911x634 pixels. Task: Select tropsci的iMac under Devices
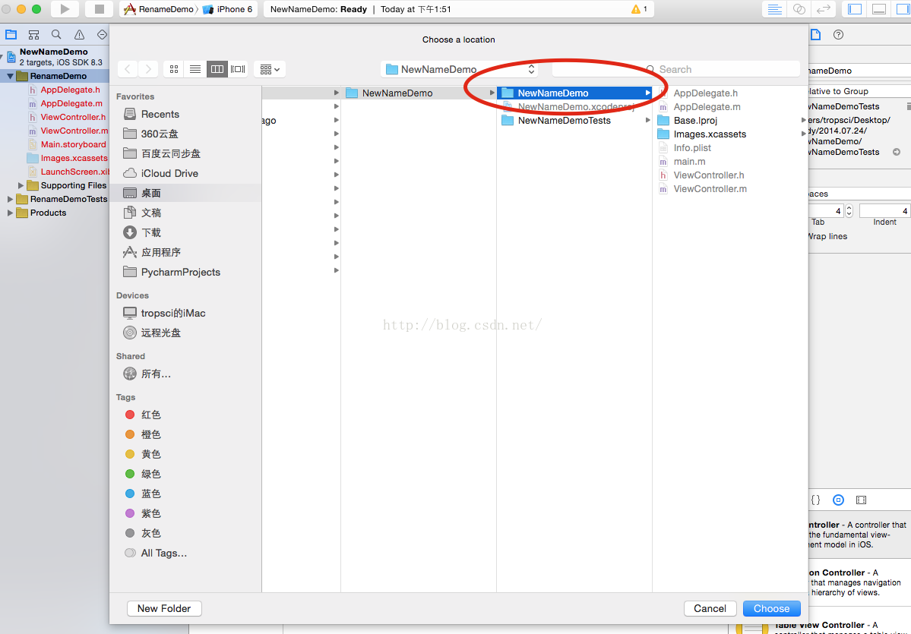point(186,314)
